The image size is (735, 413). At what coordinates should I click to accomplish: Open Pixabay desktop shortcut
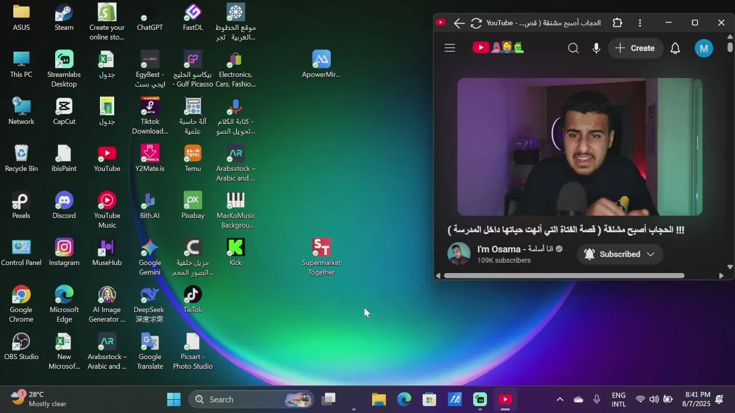193,205
